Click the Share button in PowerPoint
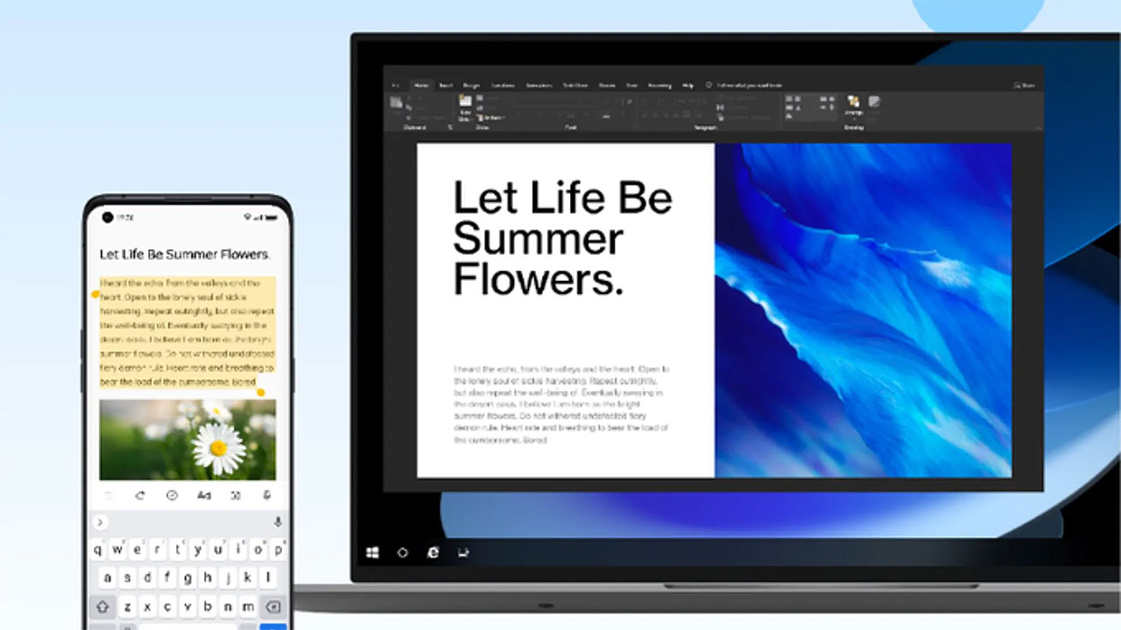The height and width of the screenshot is (630, 1121). (x=1025, y=85)
